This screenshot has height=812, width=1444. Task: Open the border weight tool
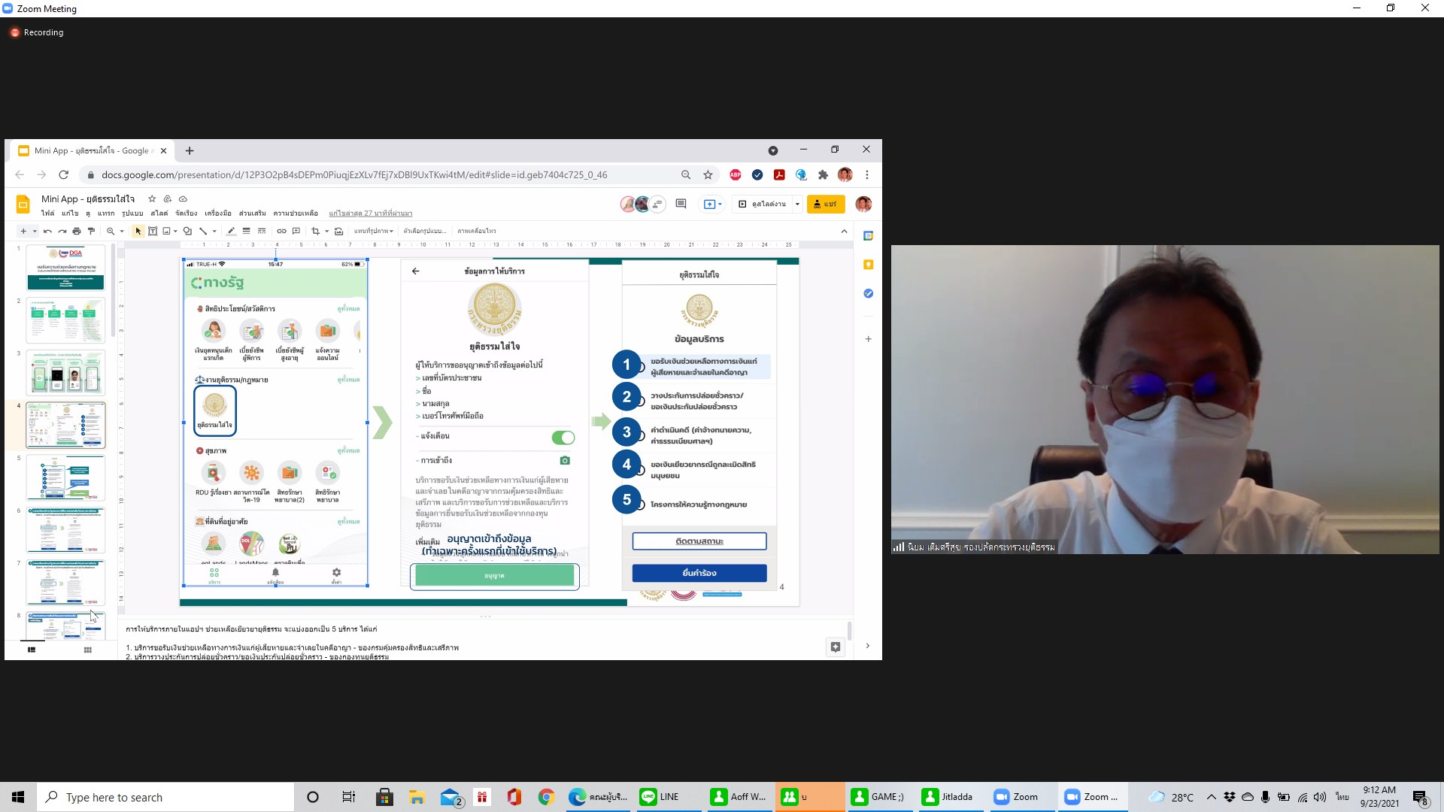pyautogui.click(x=246, y=231)
